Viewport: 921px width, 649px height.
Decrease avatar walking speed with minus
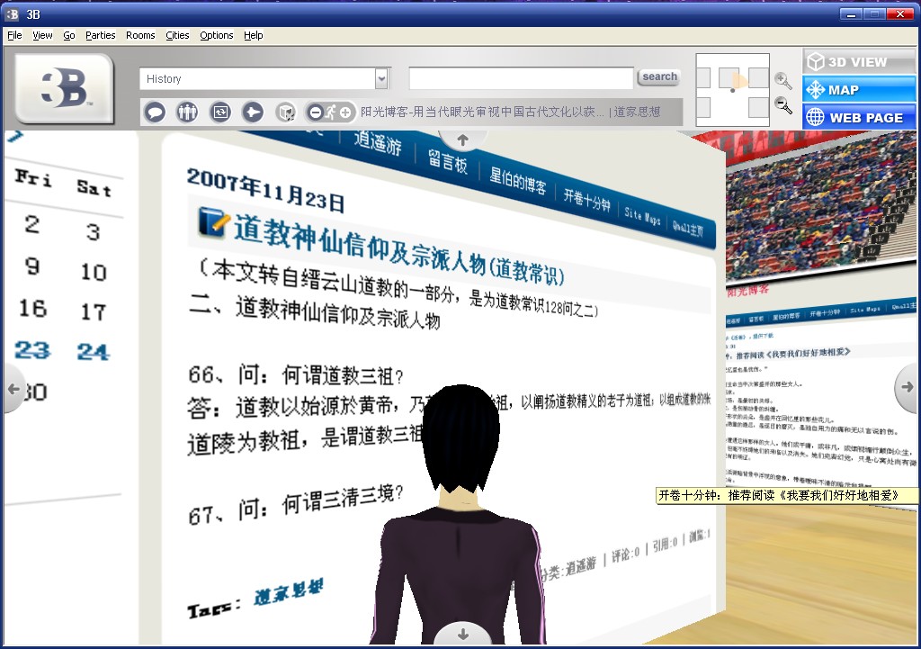pos(316,112)
